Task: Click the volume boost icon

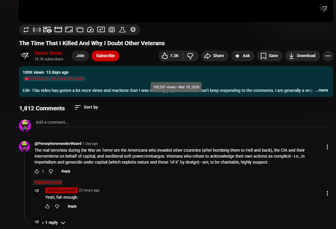Action: (37, 30)
